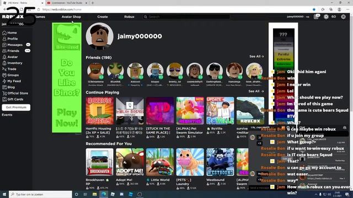
Task: Open the Laundry pets game thumbnail
Action: pos(190,162)
